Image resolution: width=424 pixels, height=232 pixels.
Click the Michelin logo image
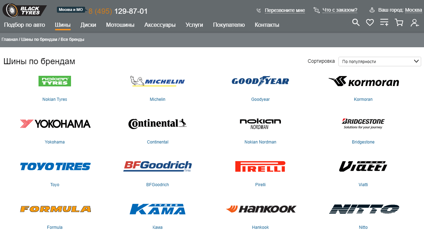(x=157, y=81)
